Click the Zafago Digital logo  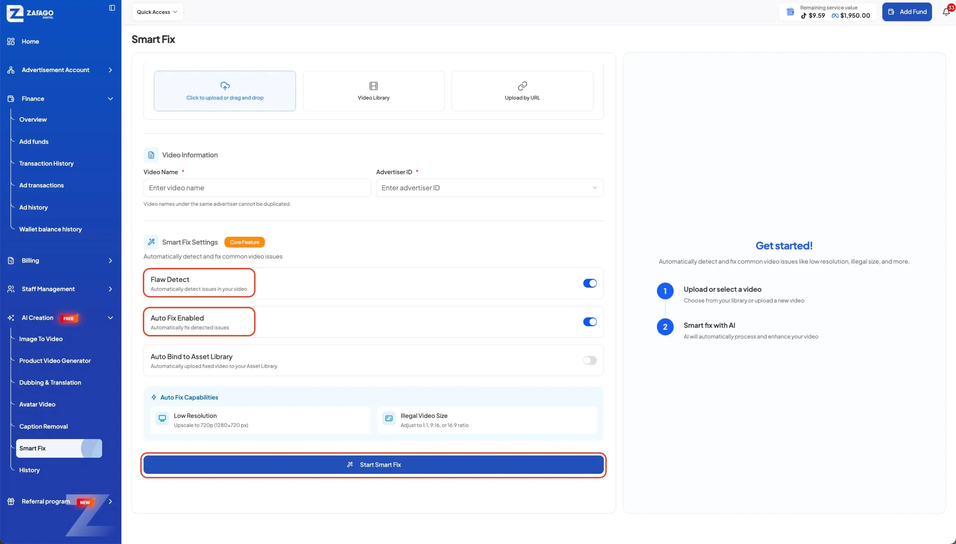coord(30,14)
